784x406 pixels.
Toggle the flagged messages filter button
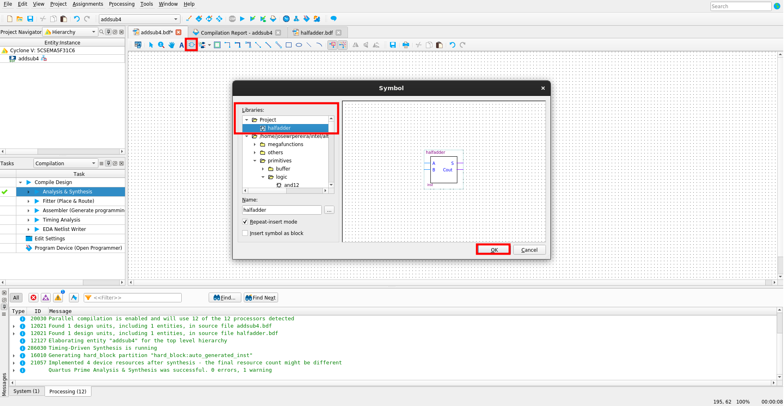pos(74,298)
